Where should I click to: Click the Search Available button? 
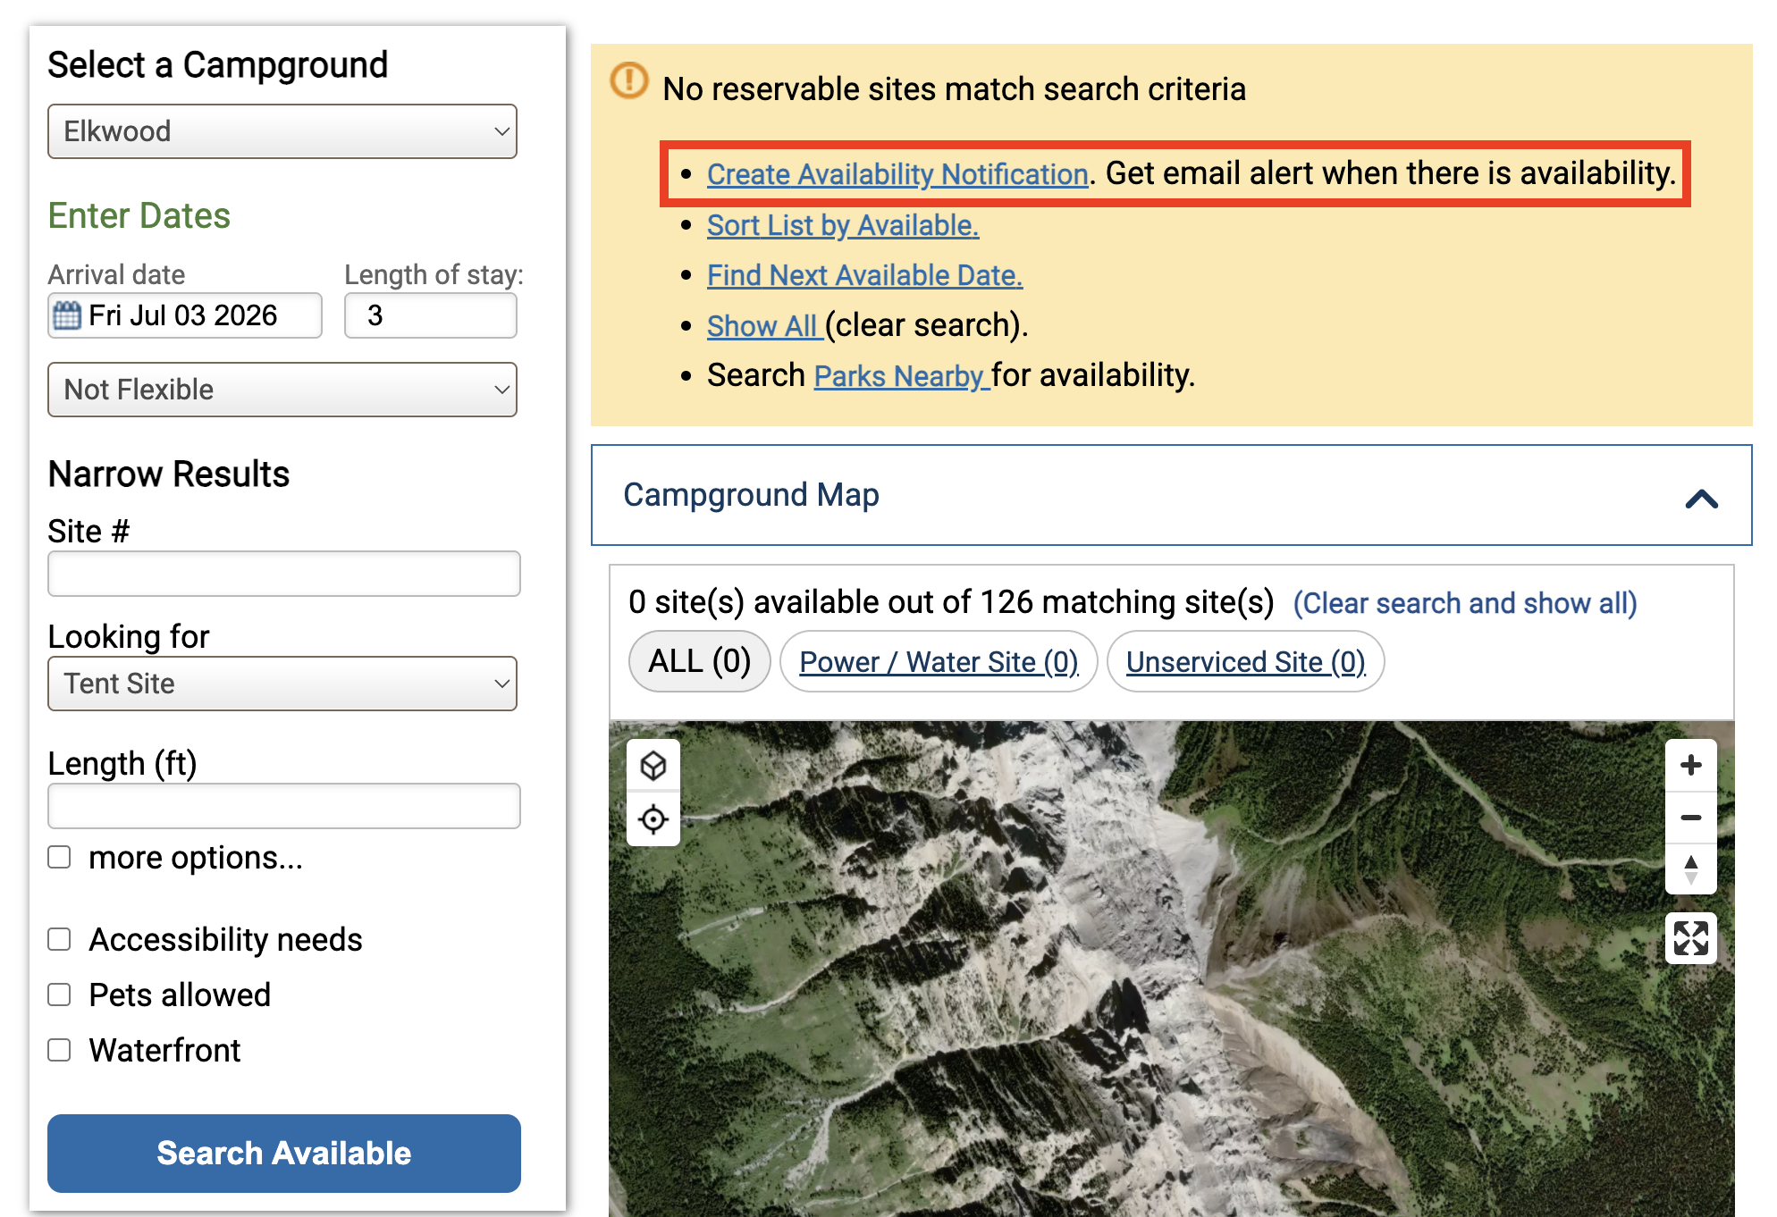pyautogui.click(x=284, y=1153)
